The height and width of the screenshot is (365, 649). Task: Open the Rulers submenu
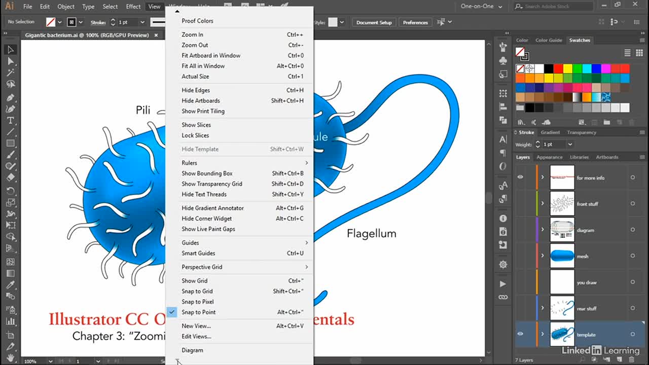pos(239,163)
